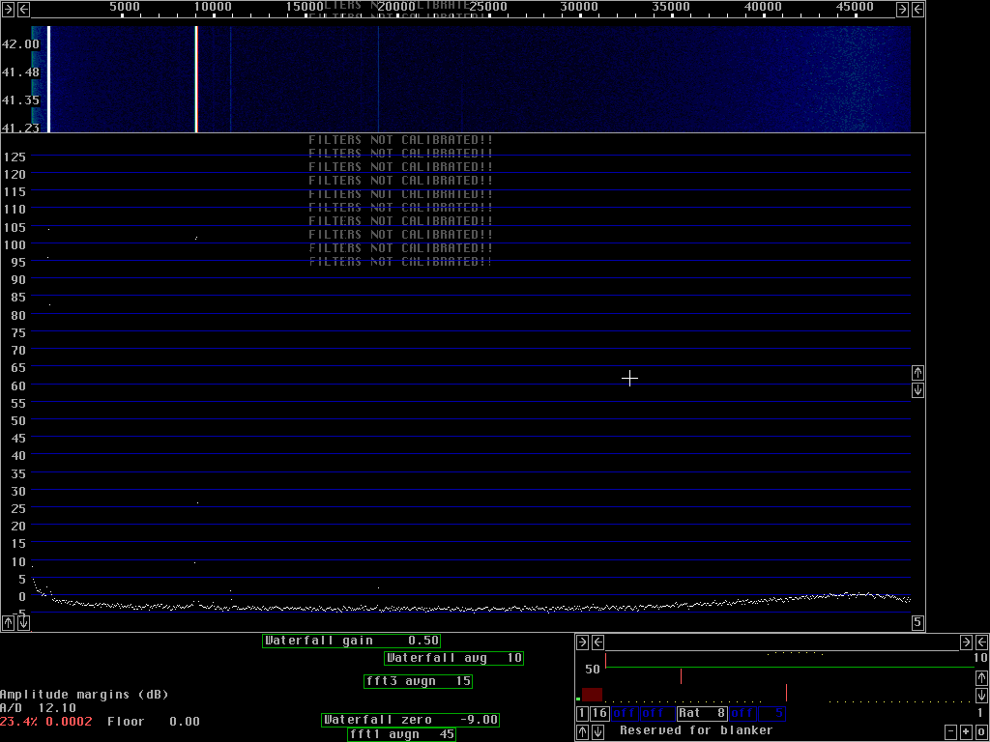
Task: Click left arrow at frequency scale's right end
Action: pos(918,9)
